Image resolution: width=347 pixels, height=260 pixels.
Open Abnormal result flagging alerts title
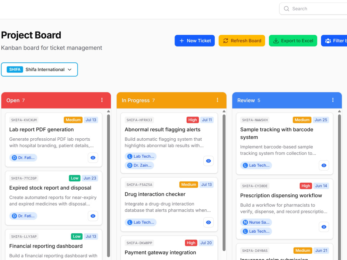[162, 130]
